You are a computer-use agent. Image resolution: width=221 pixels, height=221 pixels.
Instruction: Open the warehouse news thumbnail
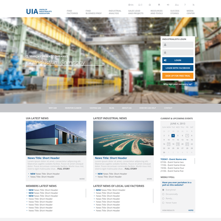coord(56,138)
